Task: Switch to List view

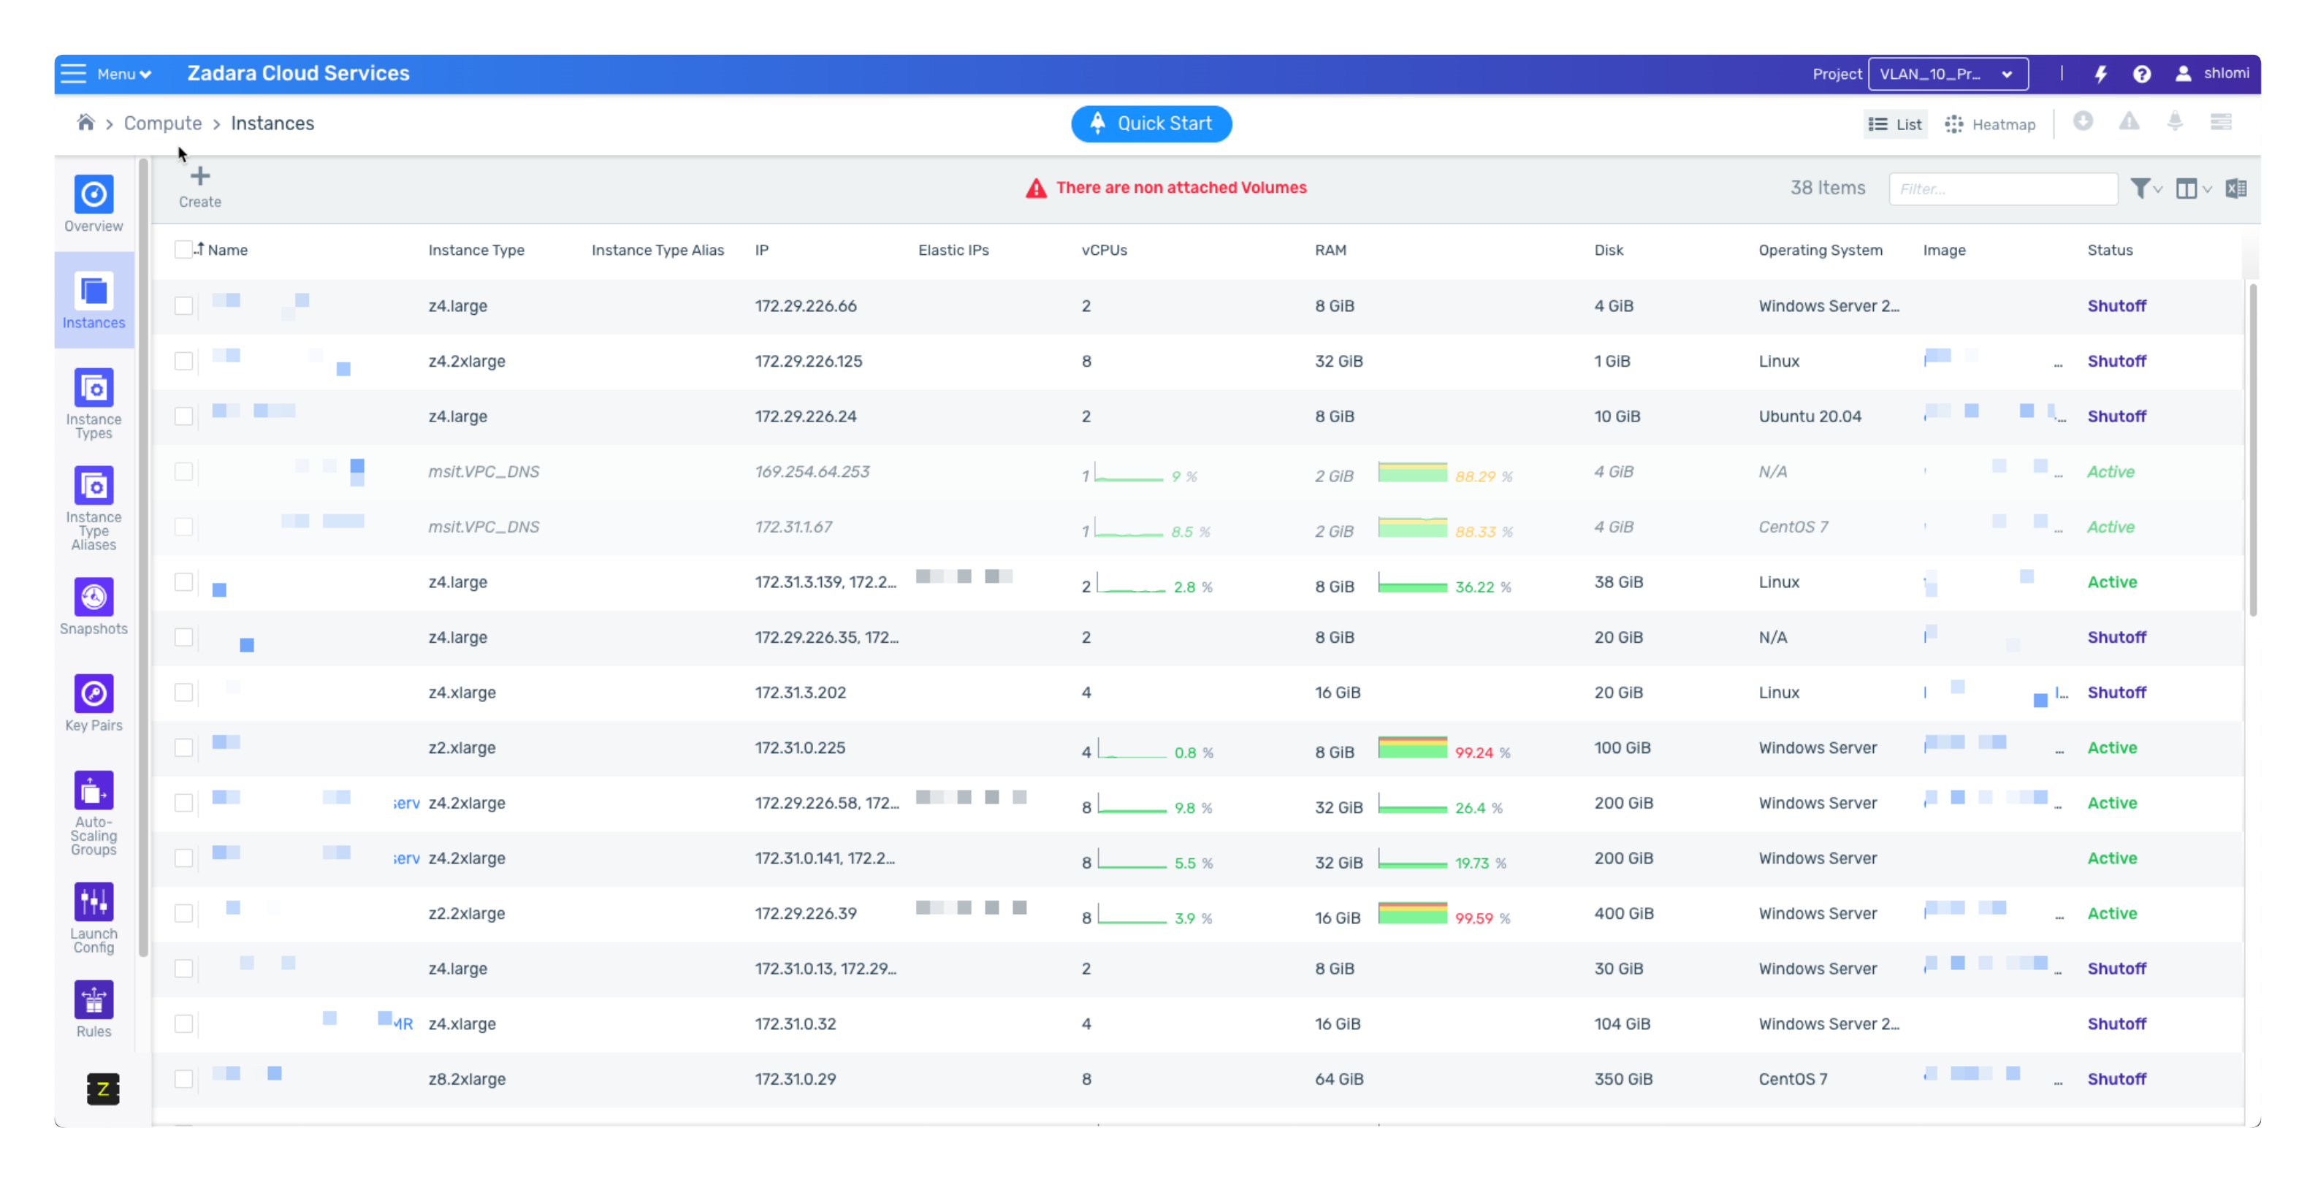Action: pos(1894,124)
